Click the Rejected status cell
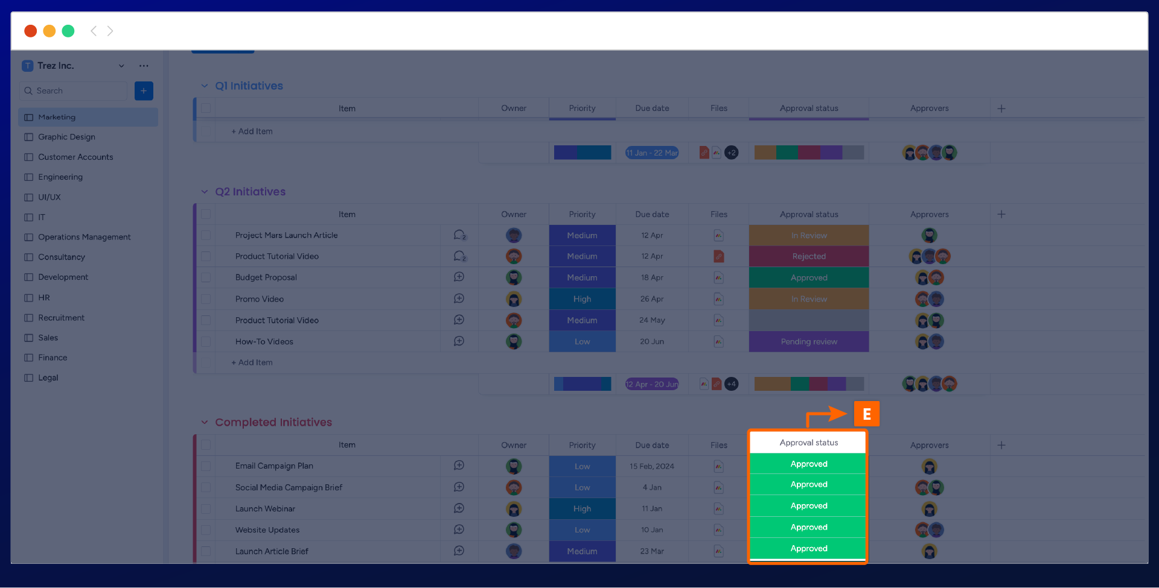 click(809, 256)
